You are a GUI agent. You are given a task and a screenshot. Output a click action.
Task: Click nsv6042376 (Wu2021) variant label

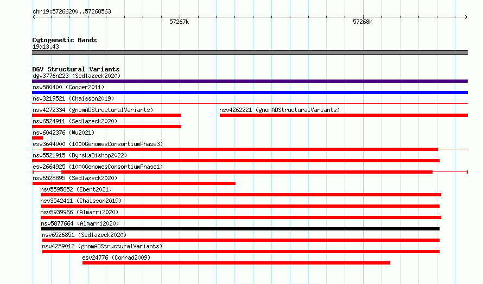63,133
